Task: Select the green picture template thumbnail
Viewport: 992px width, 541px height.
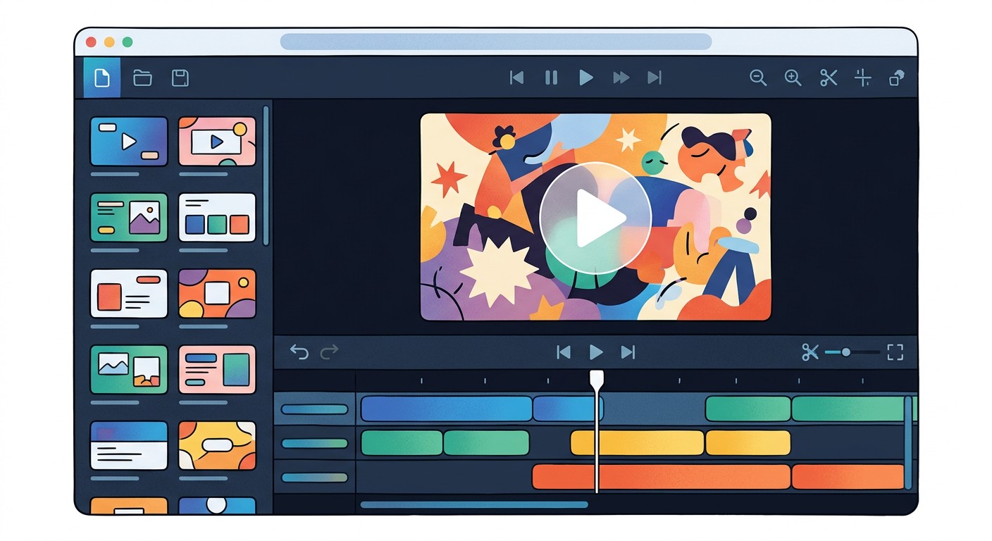Action: (x=129, y=218)
